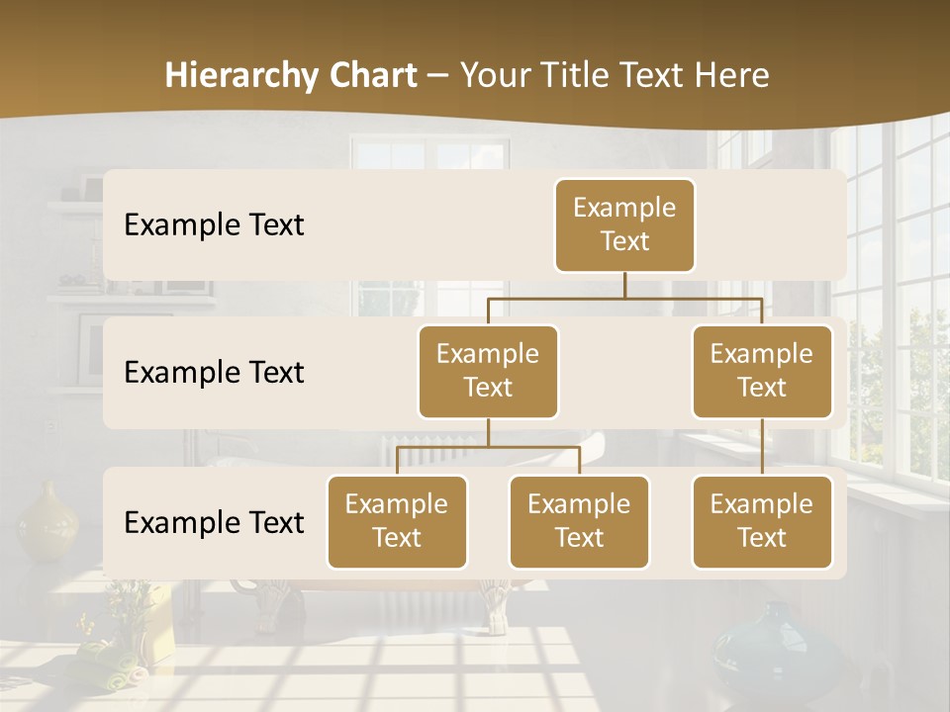Click the bold 'Hierarchy Chart' title words

click(x=291, y=75)
